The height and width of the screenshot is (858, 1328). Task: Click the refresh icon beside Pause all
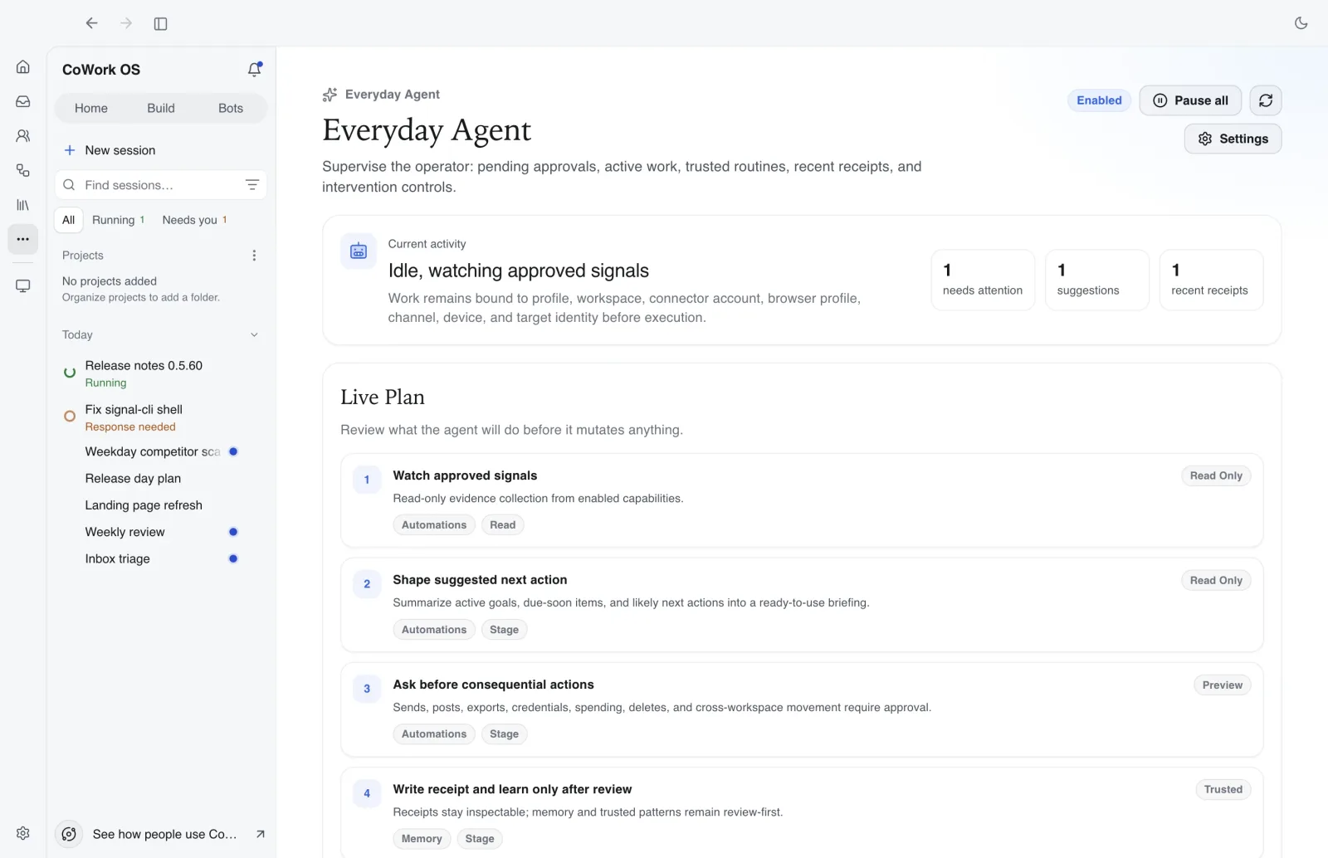(1265, 100)
